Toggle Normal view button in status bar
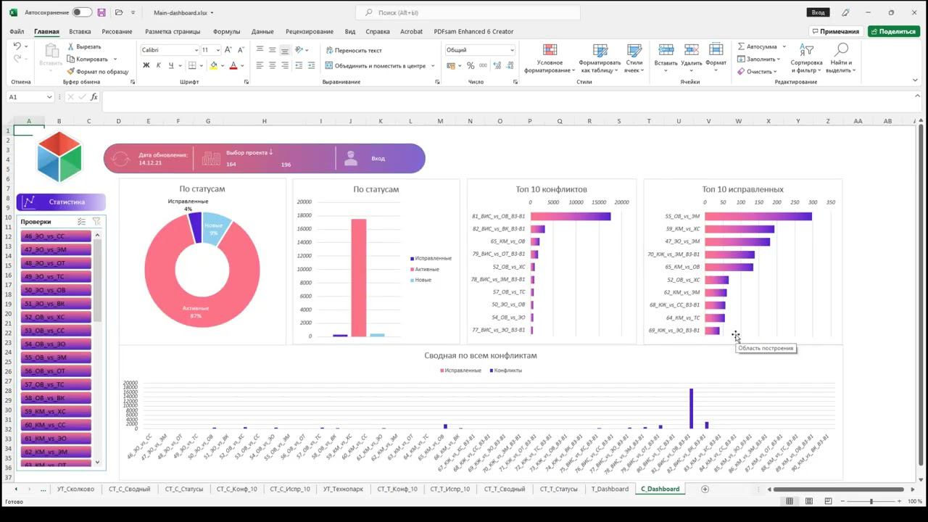928x522 pixels. pos(790,502)
